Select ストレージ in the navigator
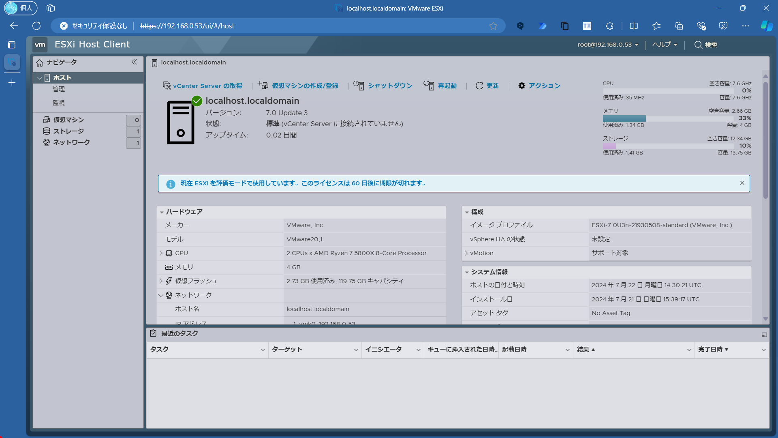 point(68,131)
